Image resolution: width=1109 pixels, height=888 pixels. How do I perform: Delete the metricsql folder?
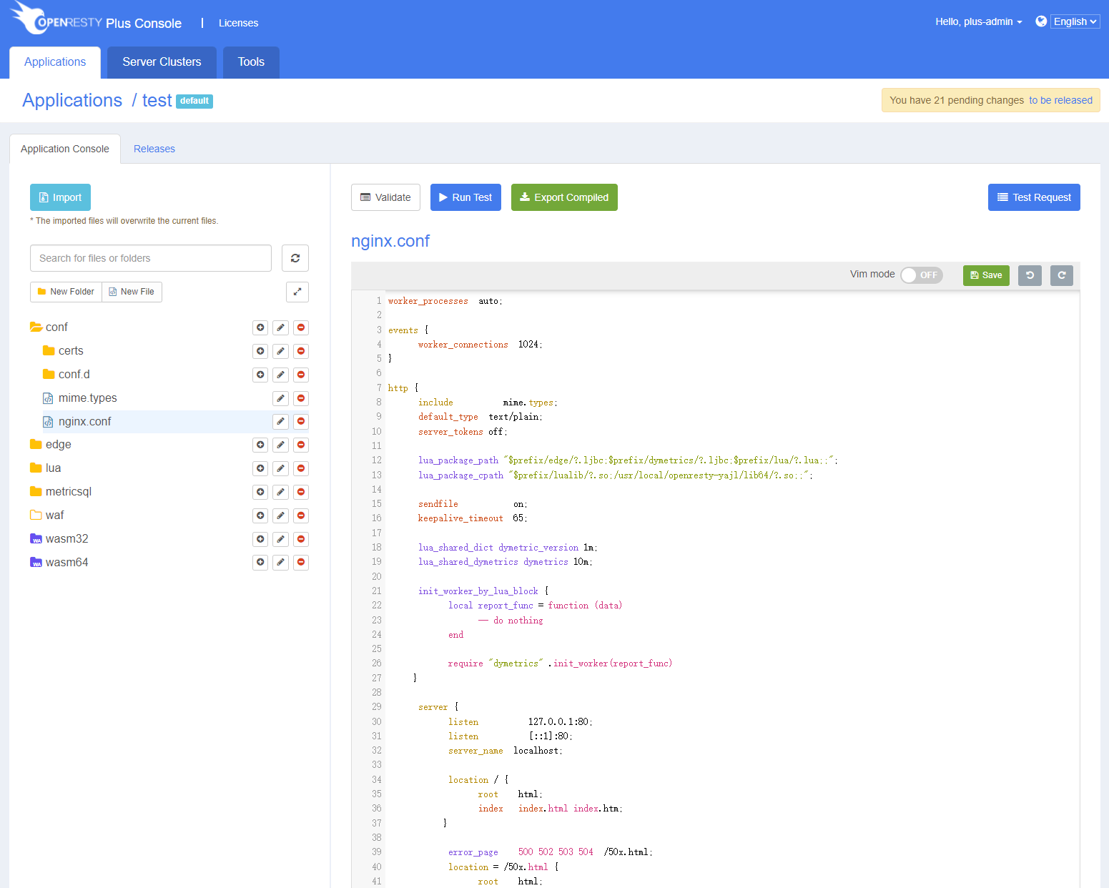point(301,492)
